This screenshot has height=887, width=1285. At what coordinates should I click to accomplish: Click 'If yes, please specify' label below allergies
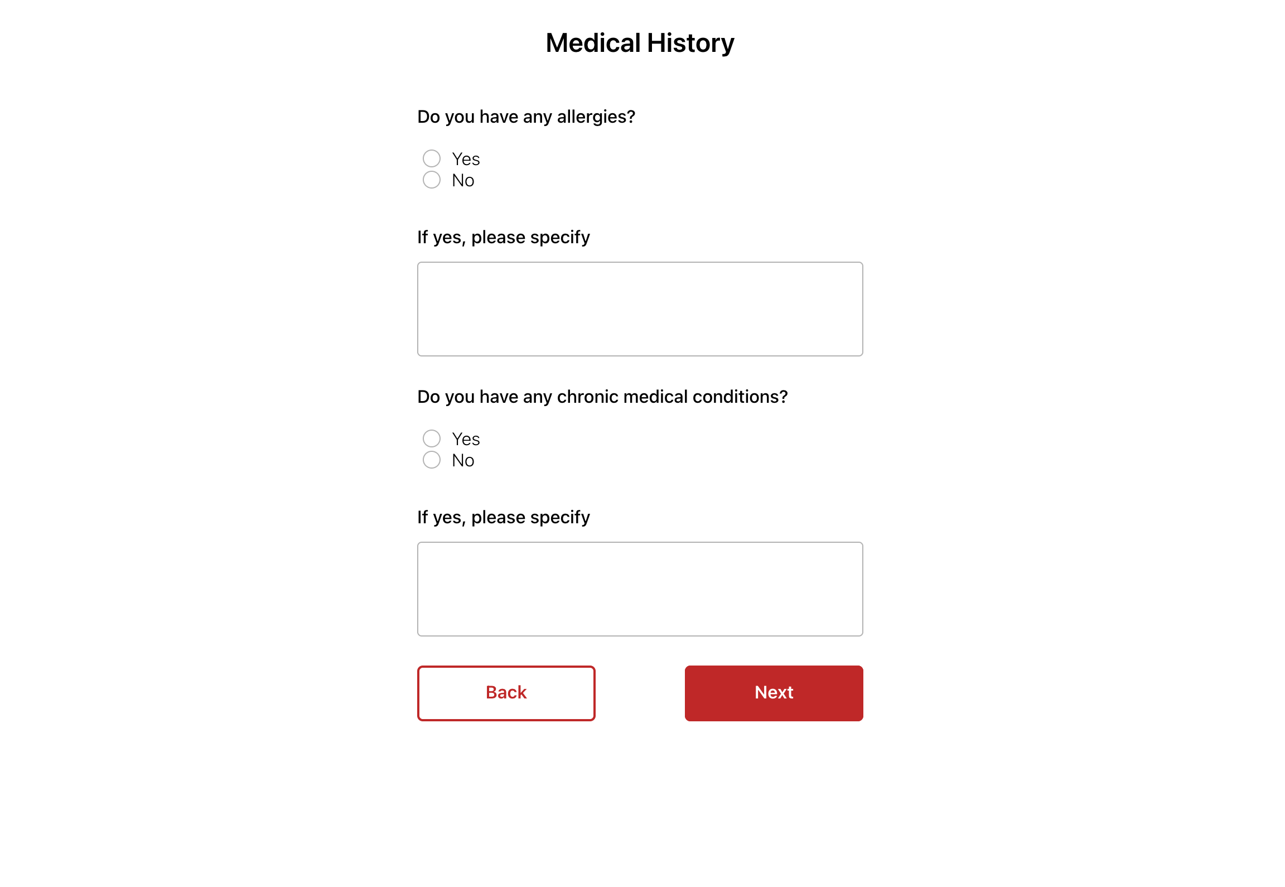(503, 238)
